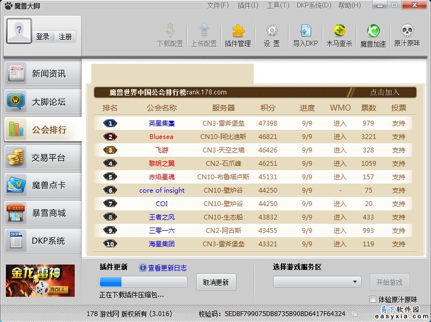The height and width of the screenshot is (322, 431).
Task: Click the rank 2 badge icon
Action: [x=110, y=137]
